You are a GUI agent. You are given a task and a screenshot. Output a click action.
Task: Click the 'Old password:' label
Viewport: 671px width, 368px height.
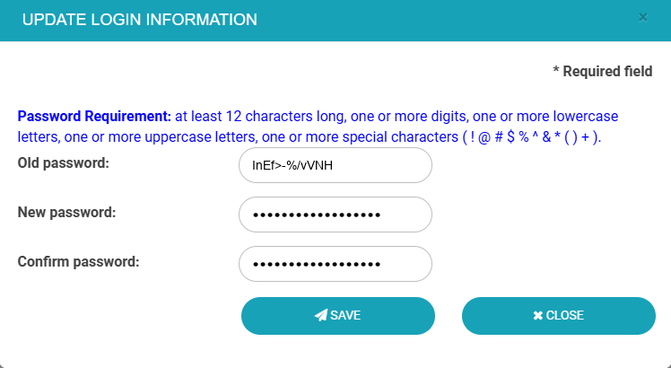point(63,163)
